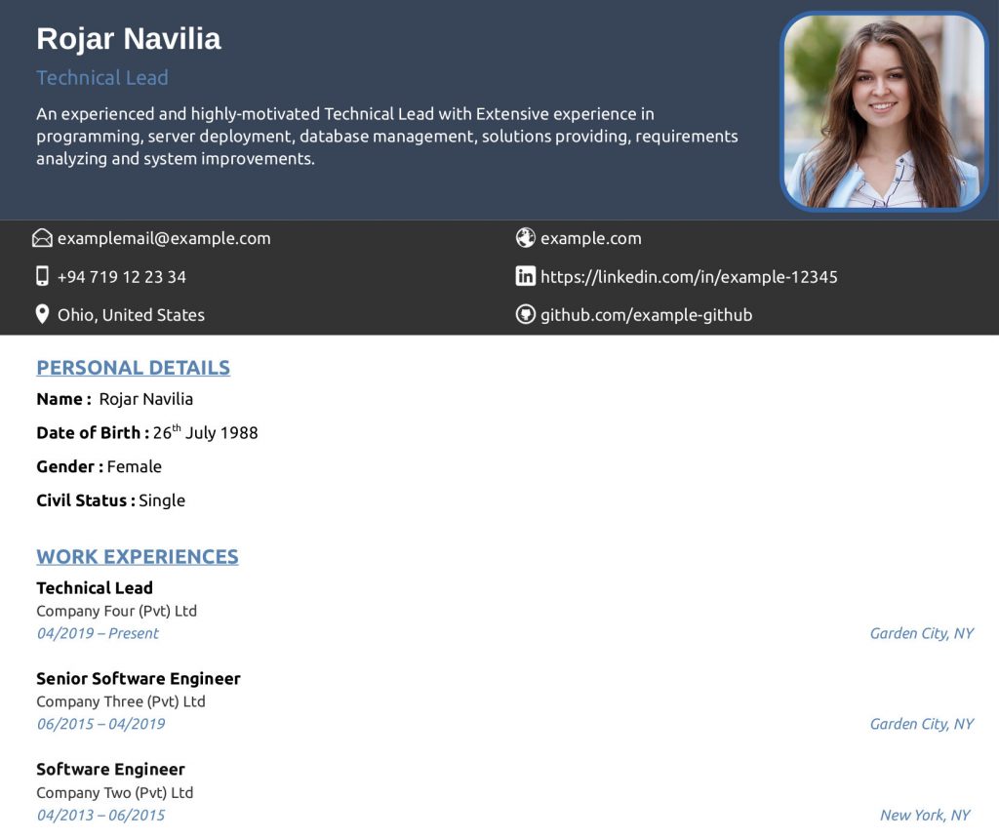Select the profile photo thumbnail
This screenshot has height=839, width=999.
[x=884, y=111]
